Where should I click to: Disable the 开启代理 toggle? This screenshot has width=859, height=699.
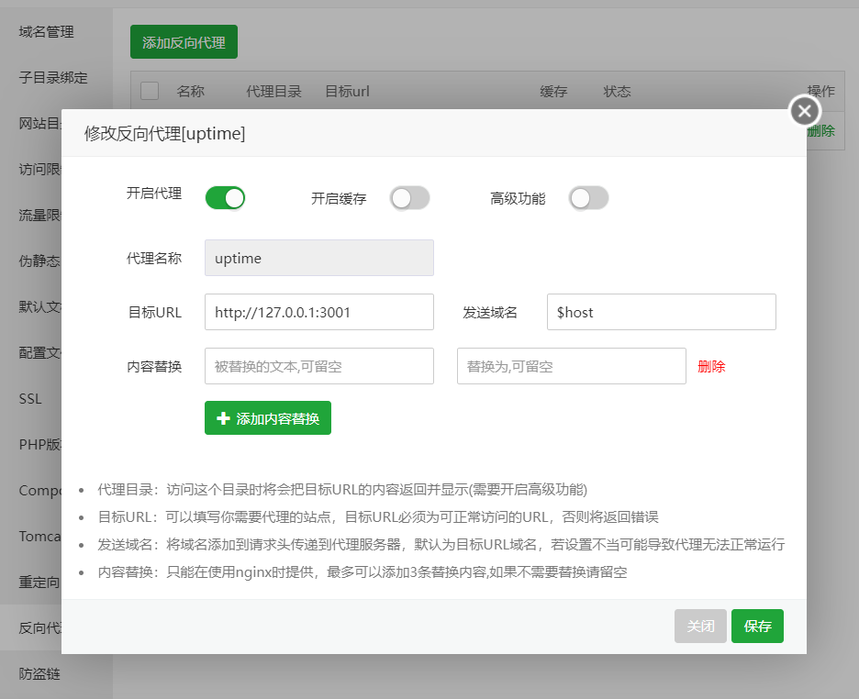tap(225, 197)
